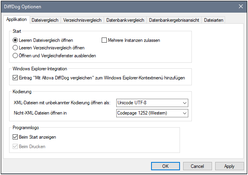Screen dimensions: 248x175
Task: Enable 'Mehrere Instanzen zulassen' checkbox
Action: (x=104, y=40)
